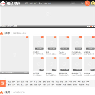The width and height of the screenshot is (95, 95).
Task: Click the 我的微信连三界 title link
Action: (x=76, y=73)
